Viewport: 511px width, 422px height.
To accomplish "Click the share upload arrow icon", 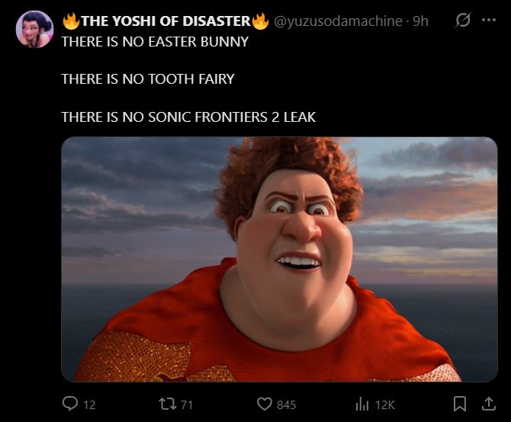I will [x=489, y=404].
